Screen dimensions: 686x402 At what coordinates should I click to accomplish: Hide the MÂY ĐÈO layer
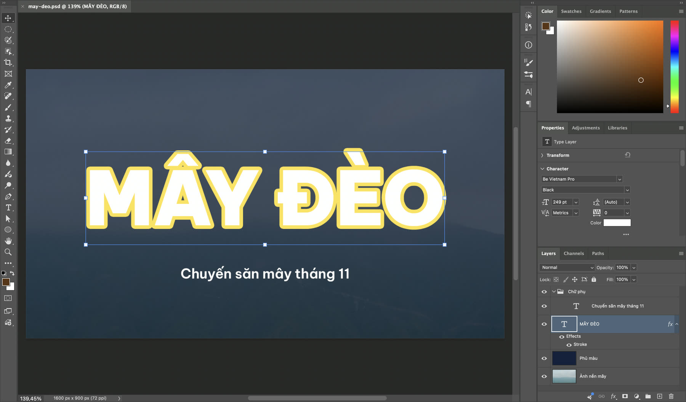[544, 324]
